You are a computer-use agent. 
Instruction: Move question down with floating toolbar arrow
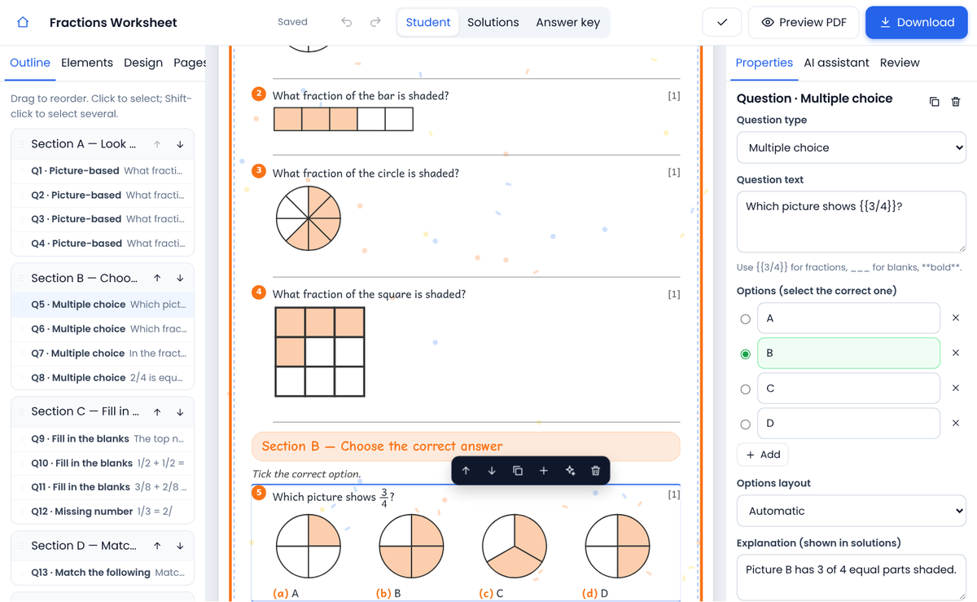[492, 471]
